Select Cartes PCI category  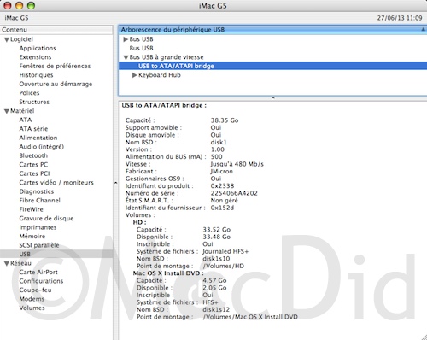34,173
